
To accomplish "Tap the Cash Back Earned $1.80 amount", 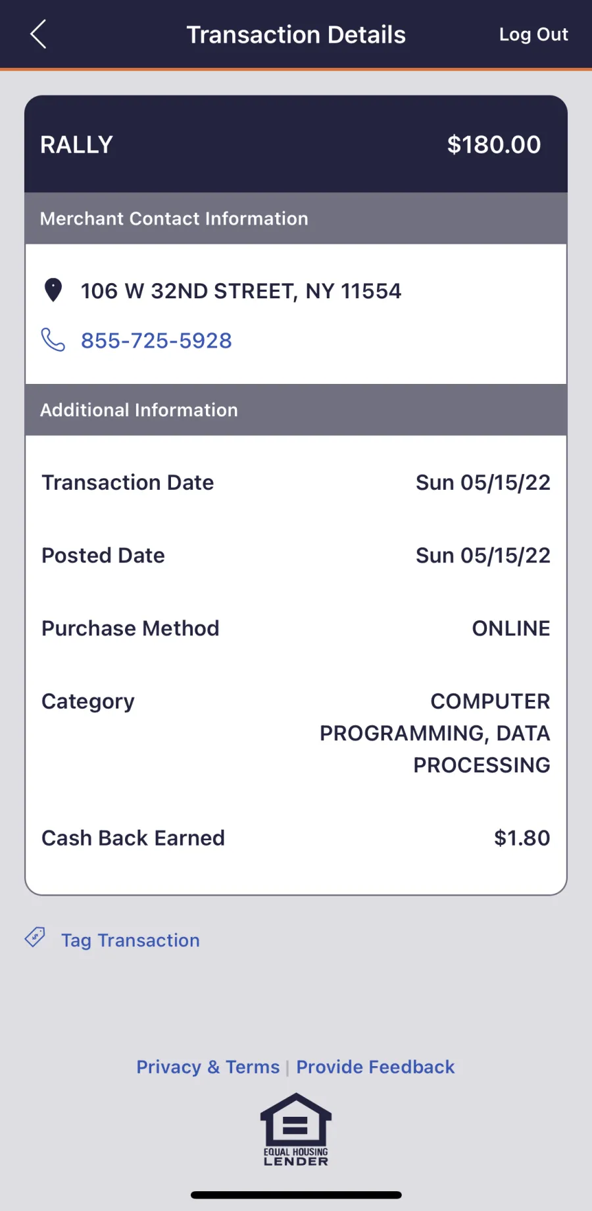I will pyautogui.click(x=522, y=838).
